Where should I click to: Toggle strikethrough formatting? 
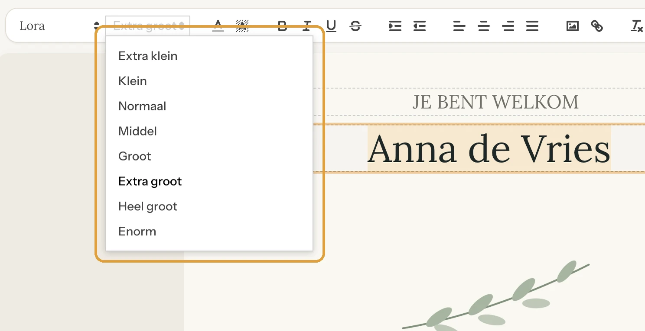(355, 26)
